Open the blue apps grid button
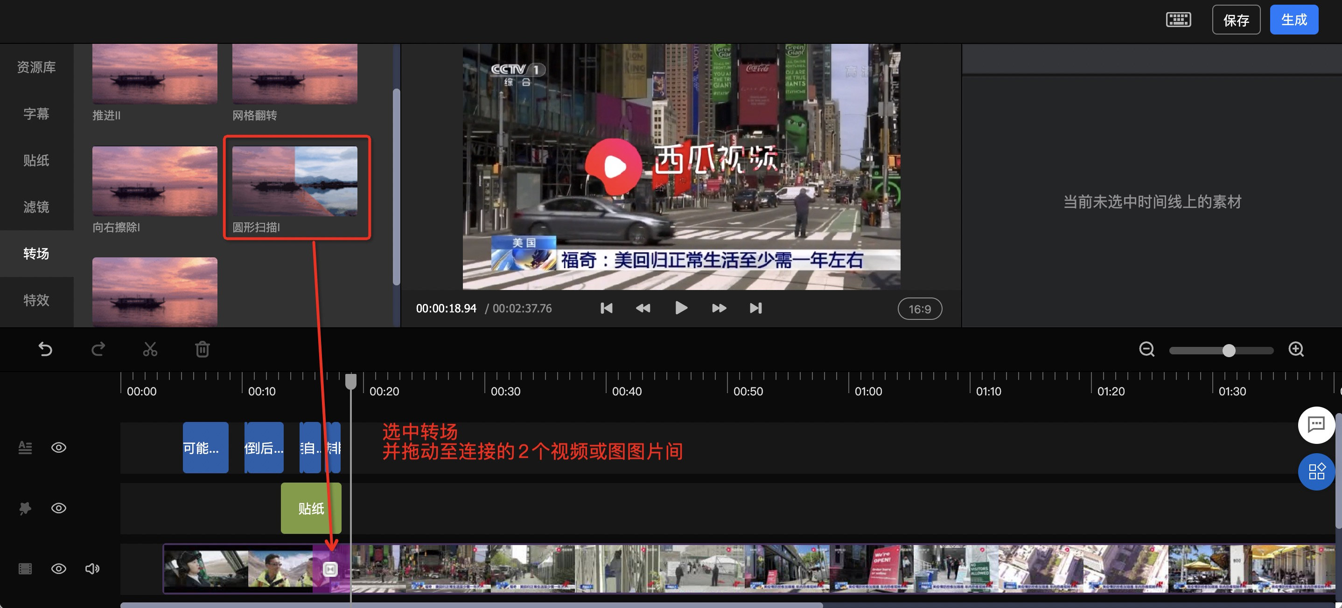 (x=1316, y=471)
